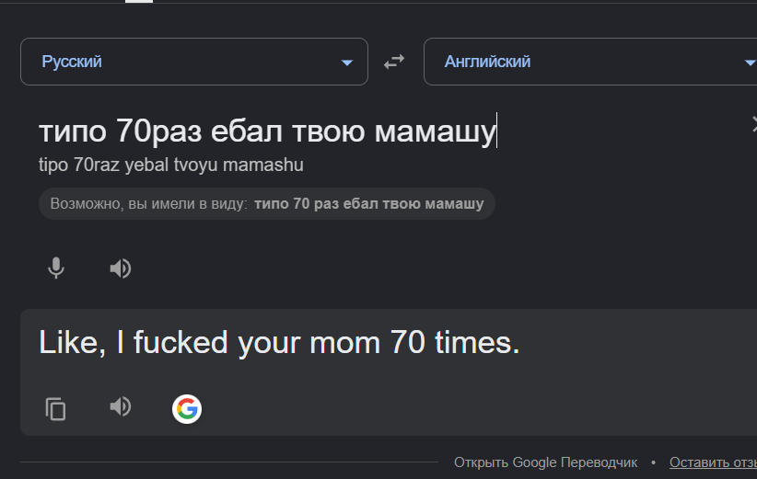Click the word мамашу in source text
The image size is (757, 479).
436,131
